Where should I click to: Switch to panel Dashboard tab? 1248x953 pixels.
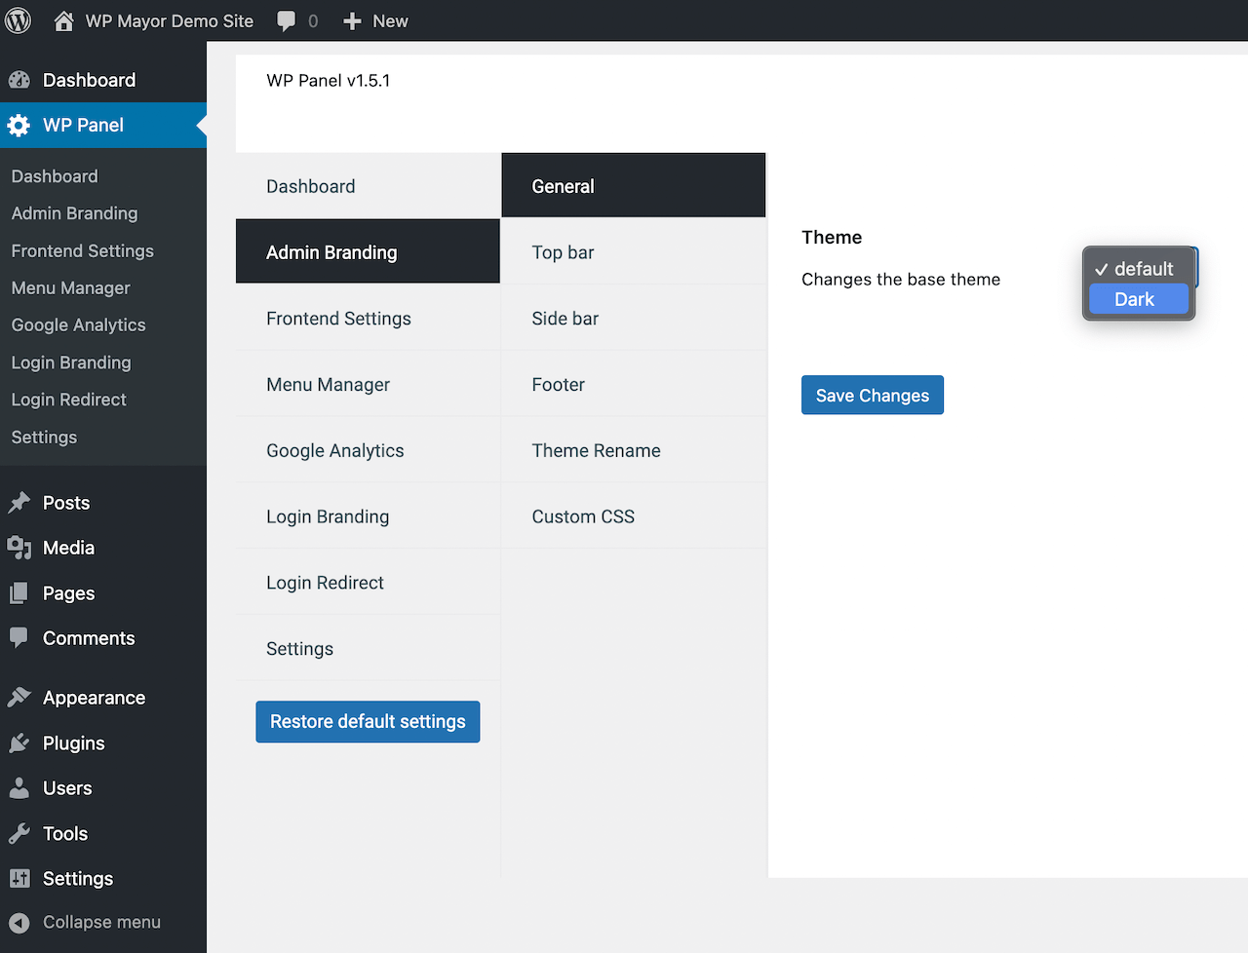368,186
